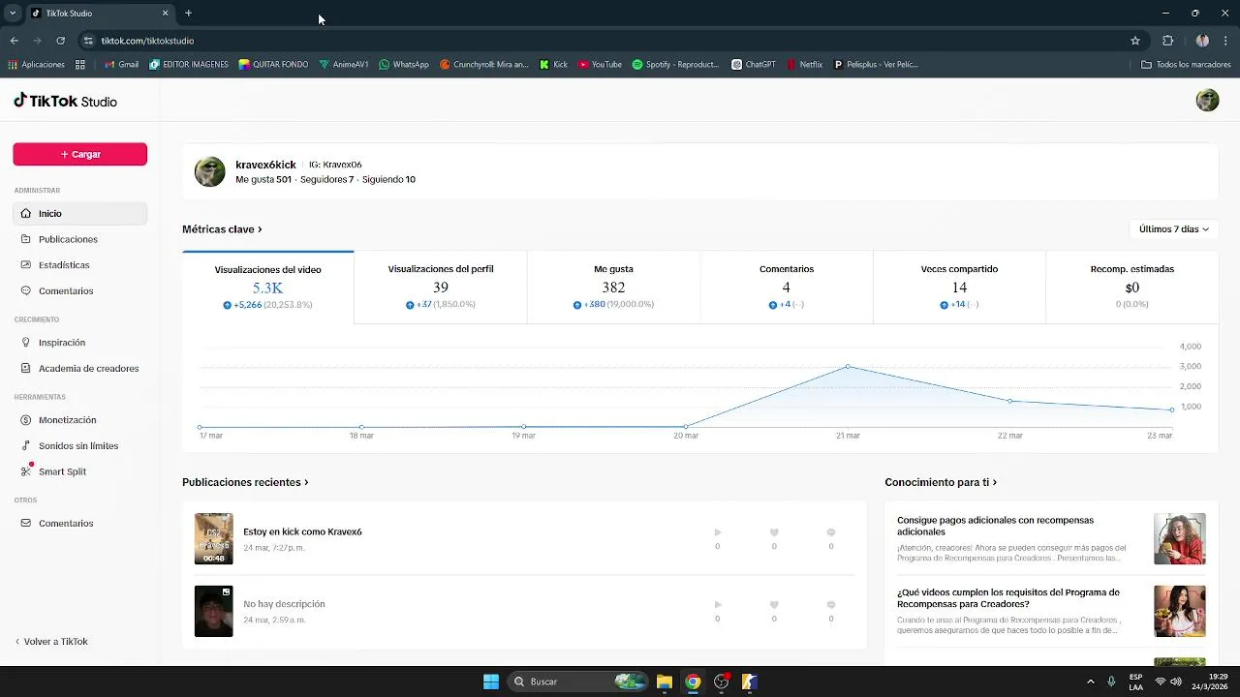Image resolution: width=1240 pixels, height=697 pixels.
Task: Click the comments icon of No hay descripción post
Action: tap(831, 605)
